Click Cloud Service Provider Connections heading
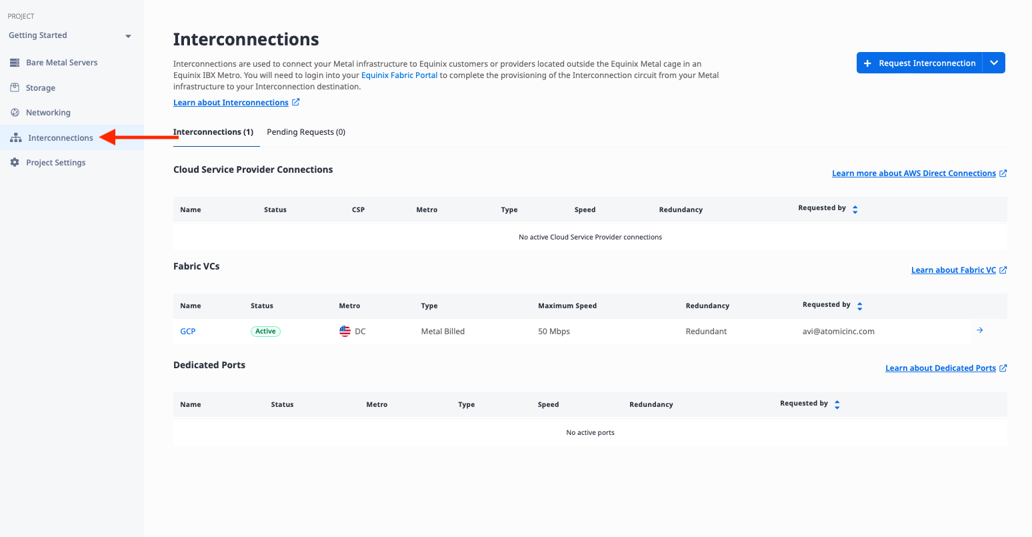The height and width of the screenshot is (537, 1032). coord(253,169)
